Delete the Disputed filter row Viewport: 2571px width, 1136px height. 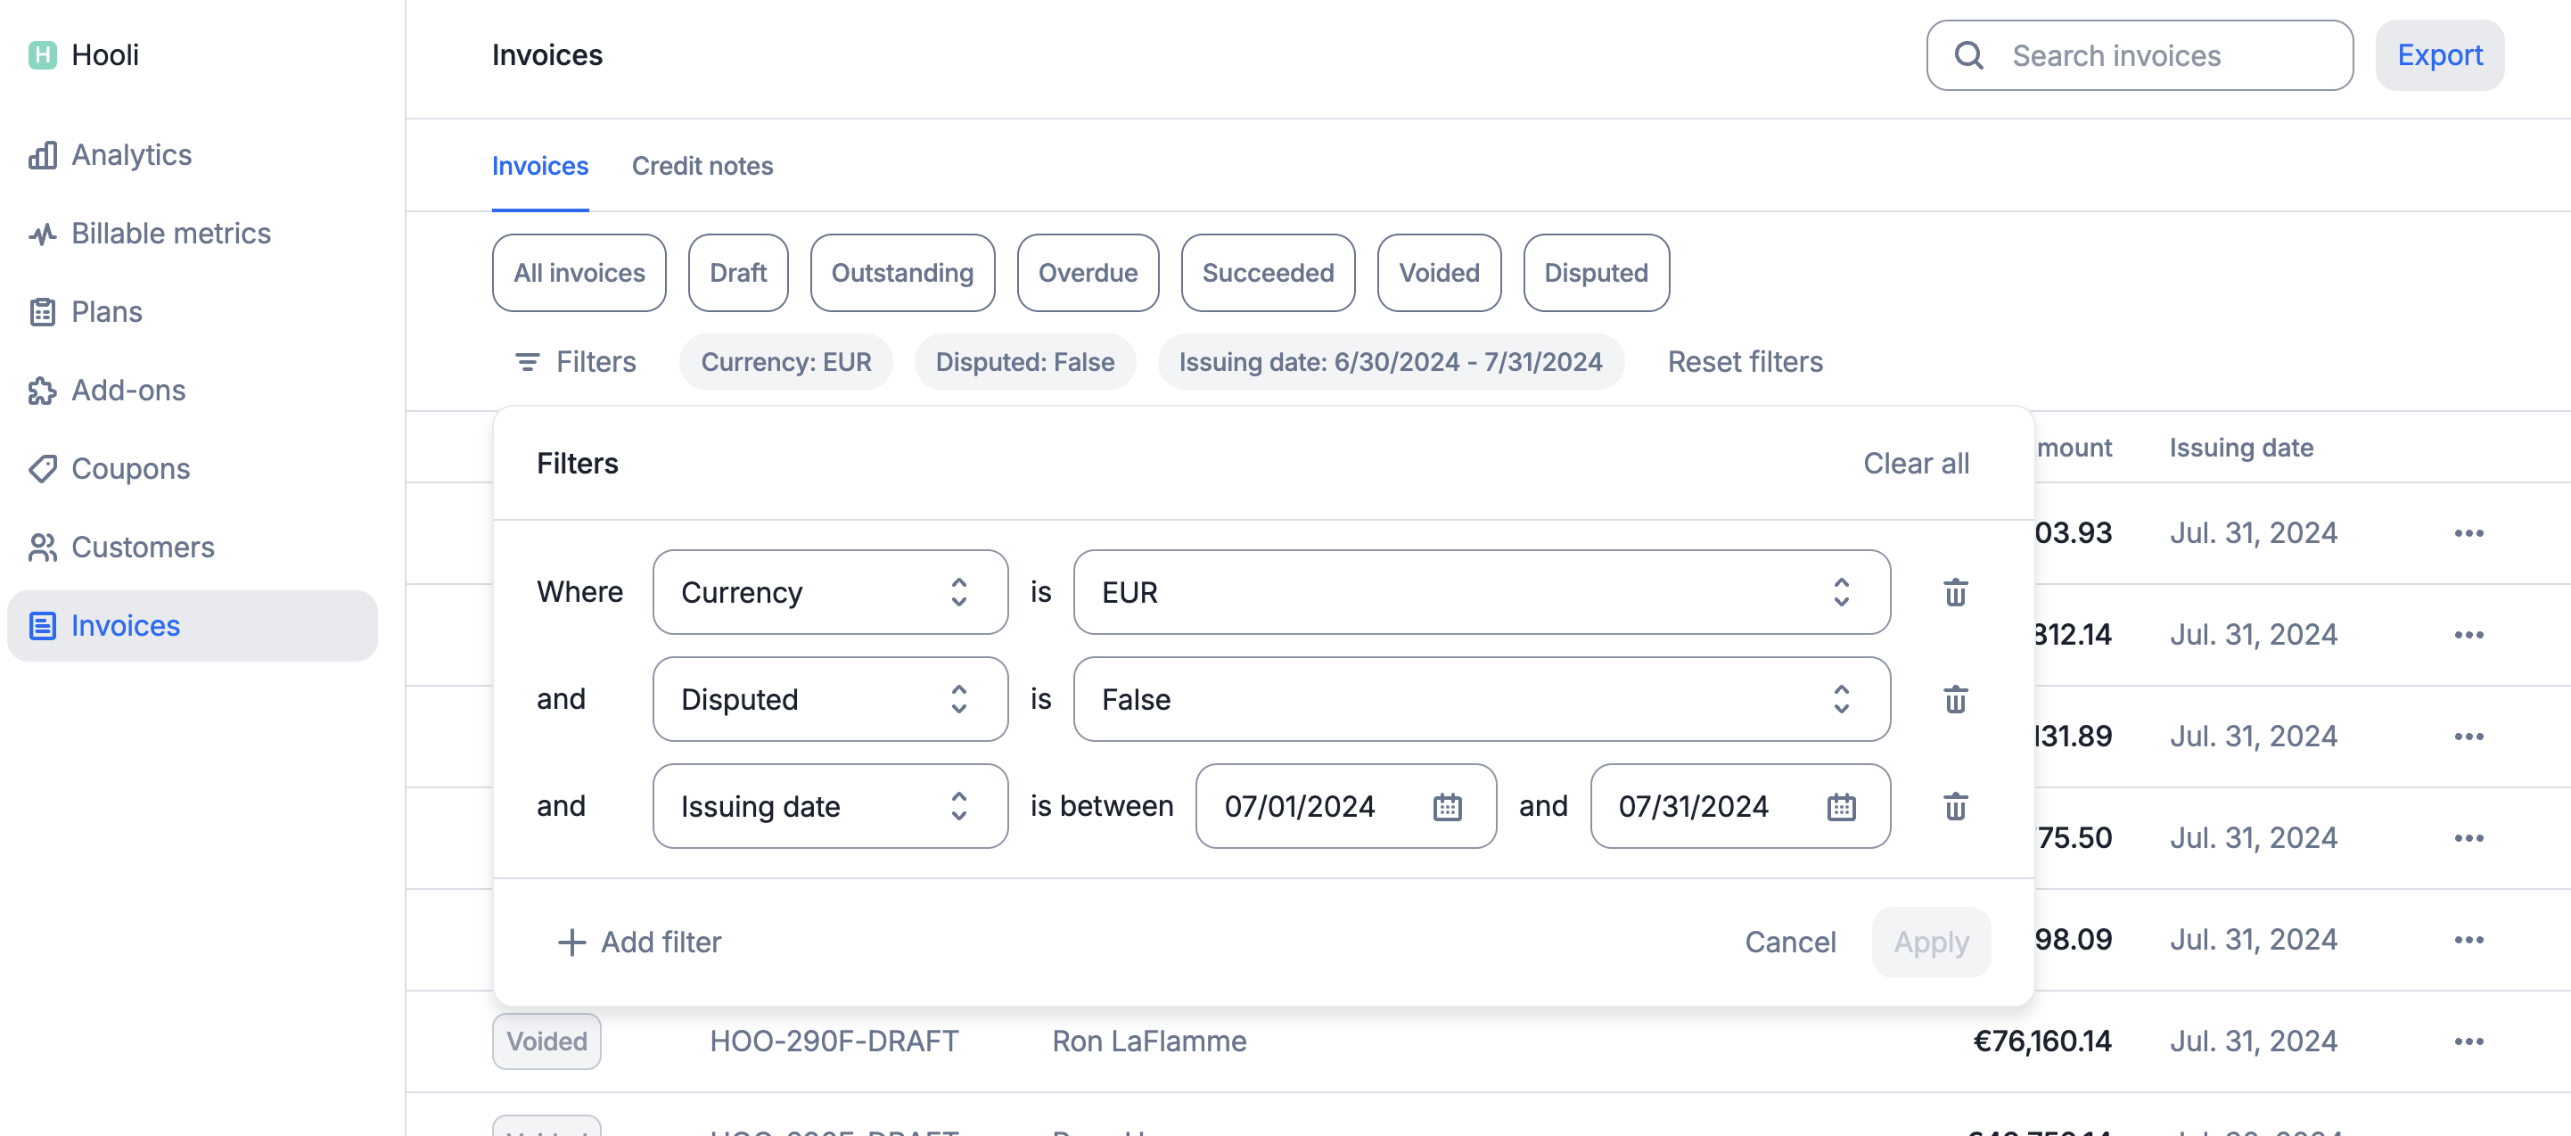1955,699
